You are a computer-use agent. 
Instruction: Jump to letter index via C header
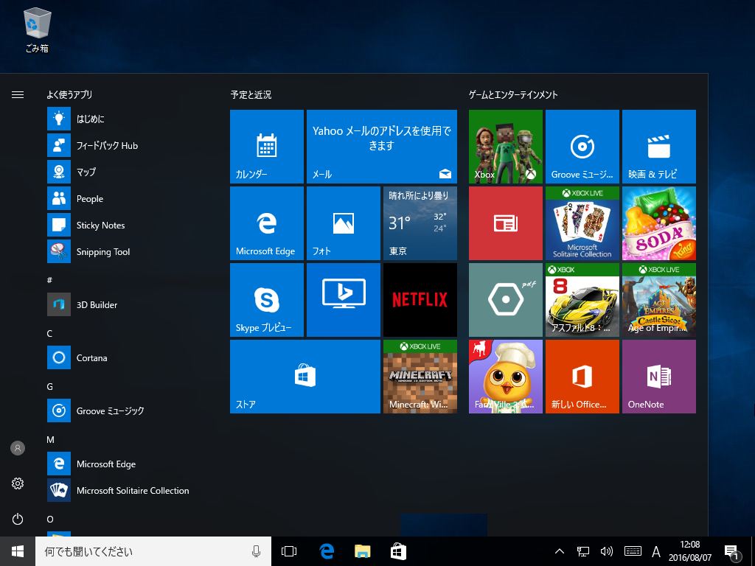(49, 333)
